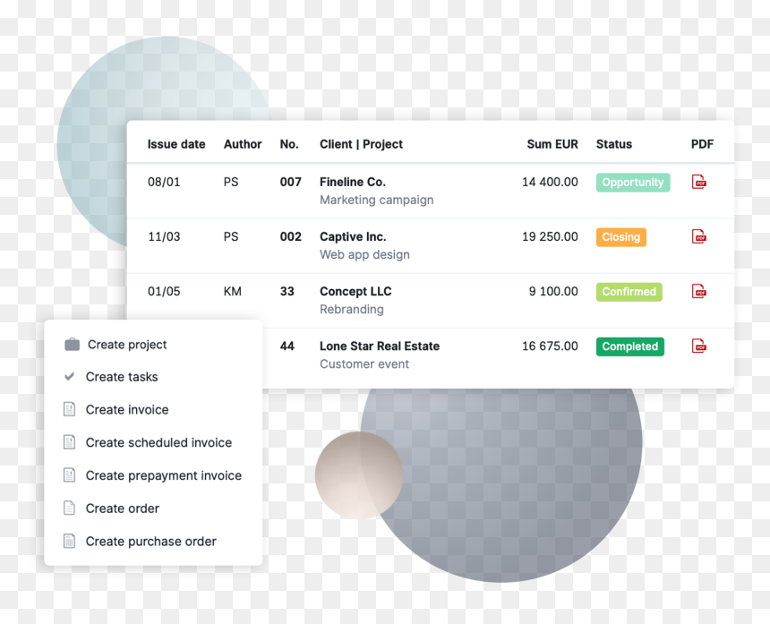This screenshot has width=770, height=624.
Task: Click document icon beside Create order
Action: point(69,509)
